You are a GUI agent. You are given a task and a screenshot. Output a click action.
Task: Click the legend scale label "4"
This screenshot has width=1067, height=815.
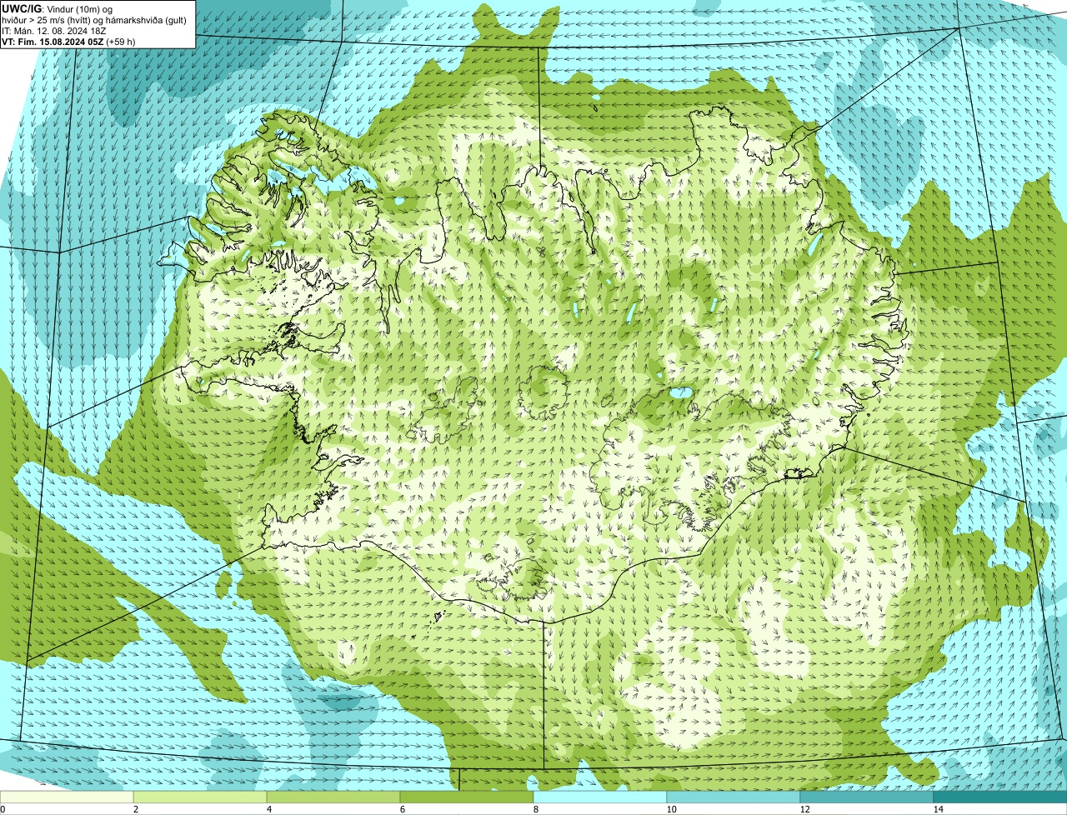point(268,809)
